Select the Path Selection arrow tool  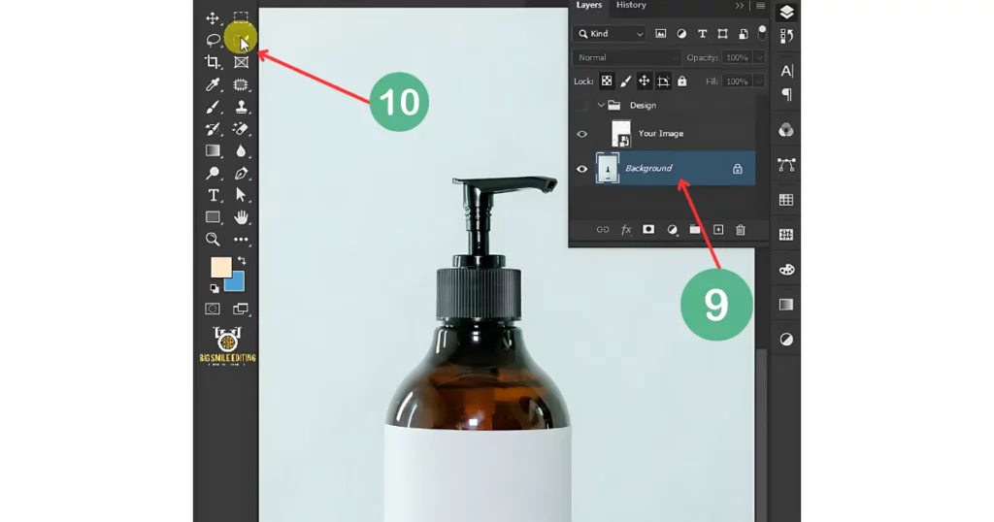(x=241, y=194)
